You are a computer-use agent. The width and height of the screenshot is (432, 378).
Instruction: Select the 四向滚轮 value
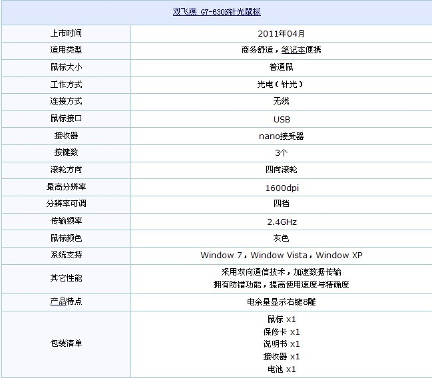(281, 170)
